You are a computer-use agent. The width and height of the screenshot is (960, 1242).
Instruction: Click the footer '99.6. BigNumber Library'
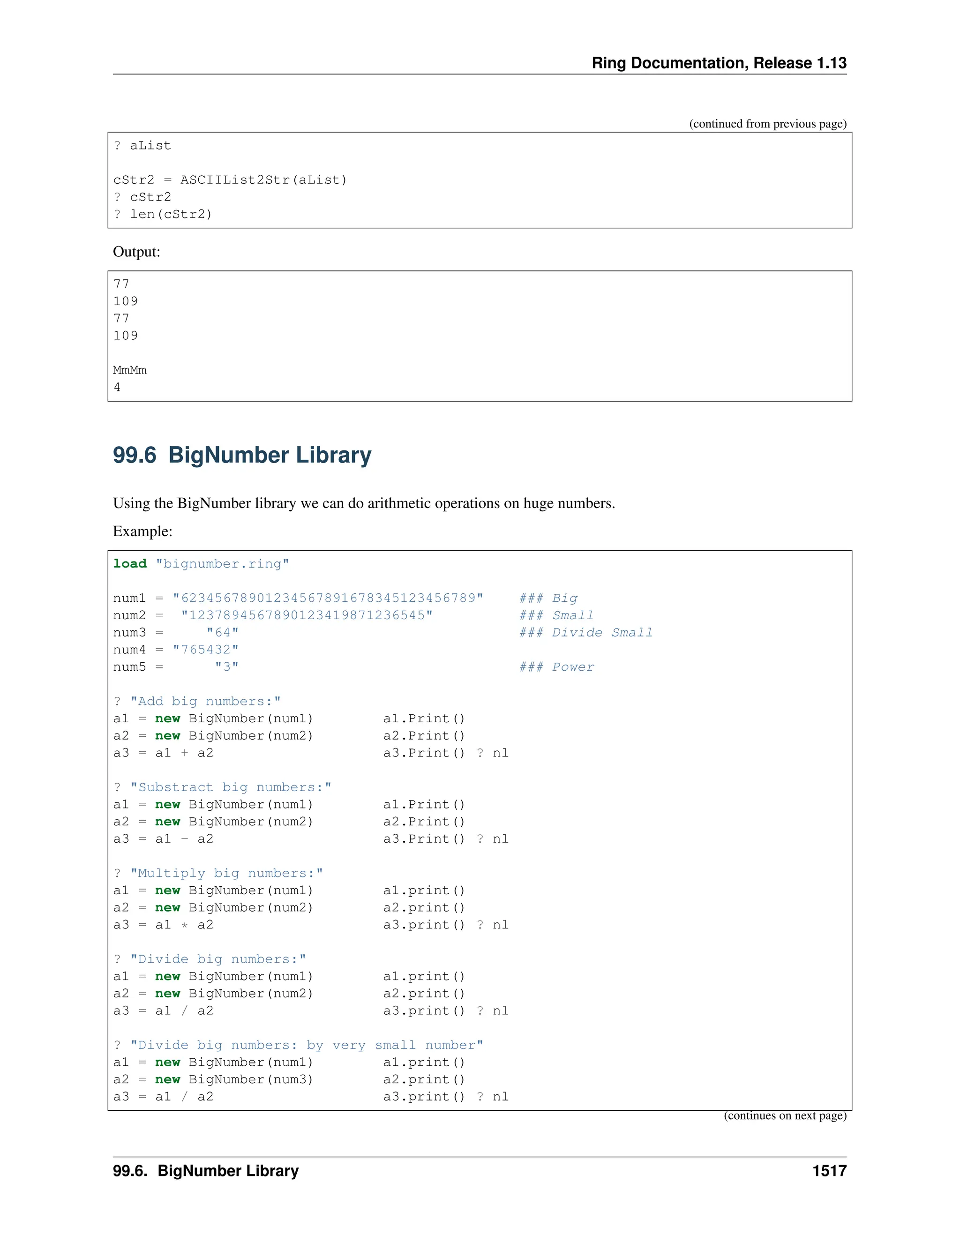pos(206,1171)
